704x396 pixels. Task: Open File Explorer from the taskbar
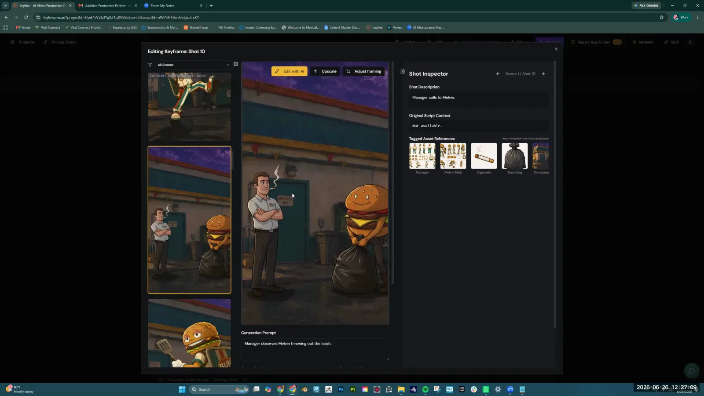pyautogui.click(x=401, y=389)
